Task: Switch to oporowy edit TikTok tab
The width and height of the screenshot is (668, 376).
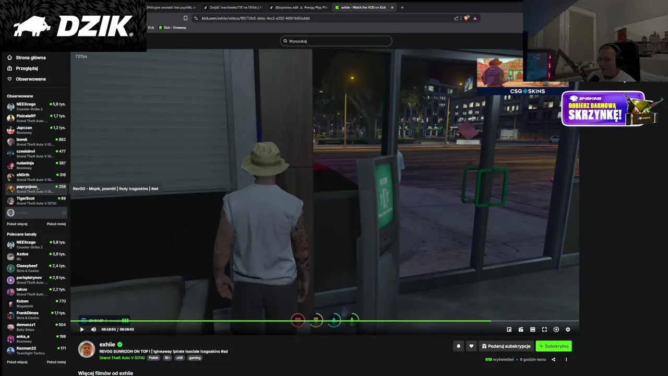Action: (x=299, y=7)
